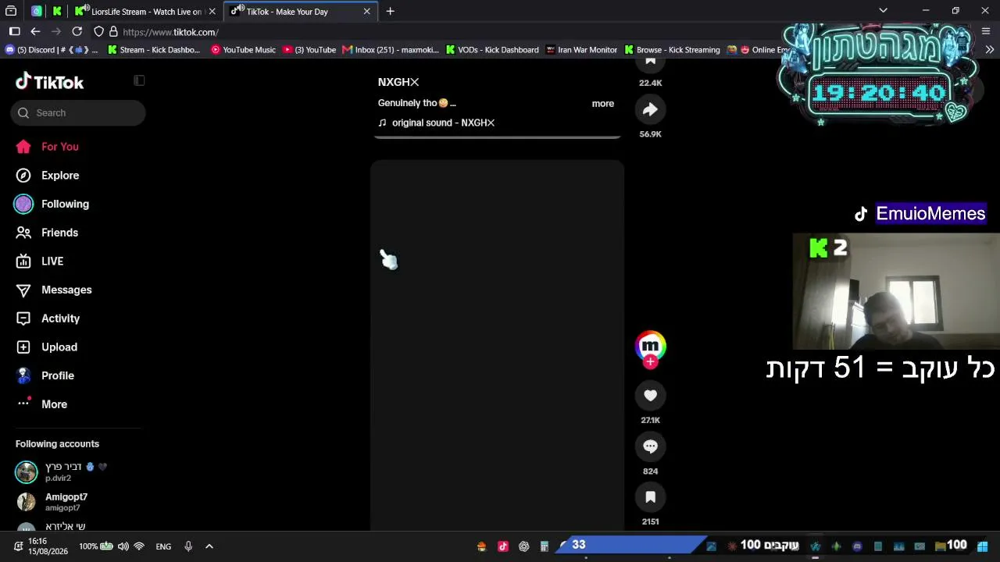Open YouTube Music bookmark
This screenshot has height=562, width=1000.
[x=243, y=50]
